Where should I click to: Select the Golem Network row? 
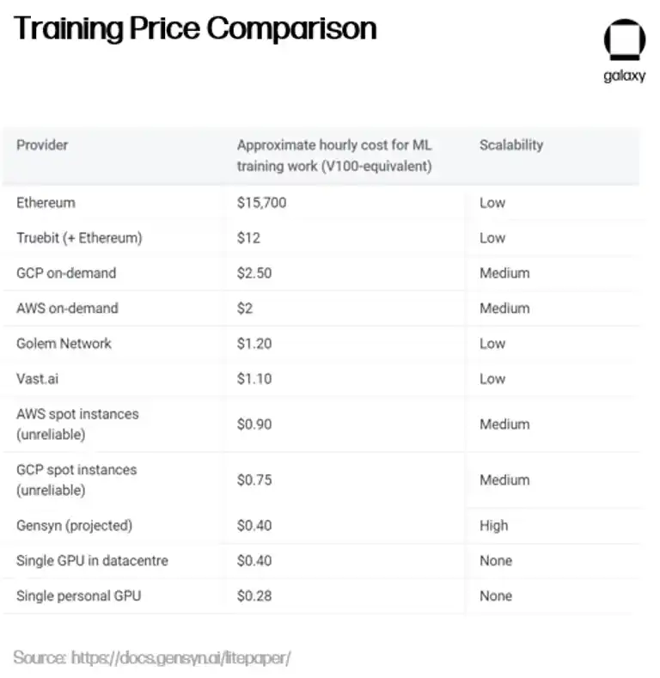(64, 344)
